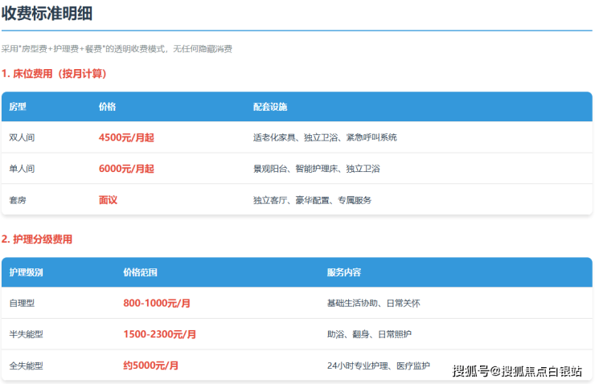Click the 1500-2300元/月 price range
The height and width of the screenshot is (384, 595).
tap(159, 334)
